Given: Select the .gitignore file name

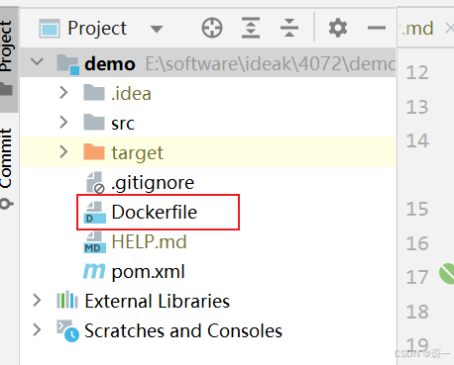Looking at the screenshot, I should 153,183.
